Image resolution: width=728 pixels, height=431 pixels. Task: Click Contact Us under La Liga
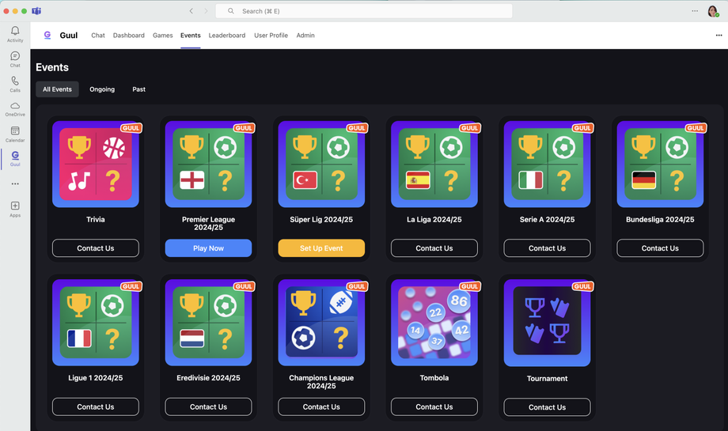click(x=434, y=248)
